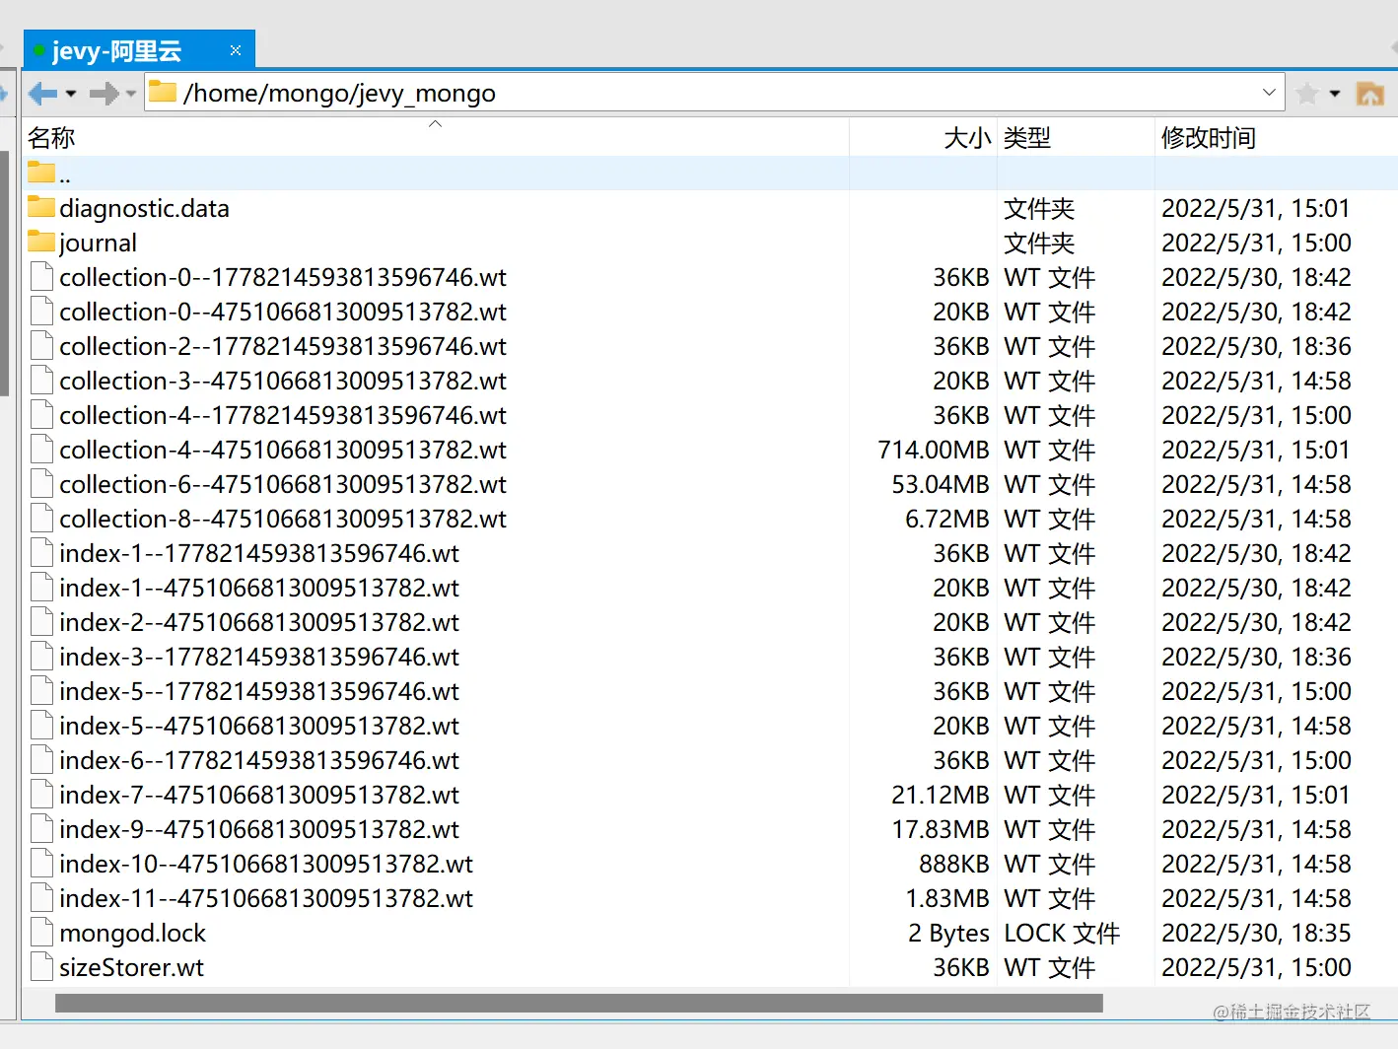Click the bookmark star icon

coord(1307,94)
